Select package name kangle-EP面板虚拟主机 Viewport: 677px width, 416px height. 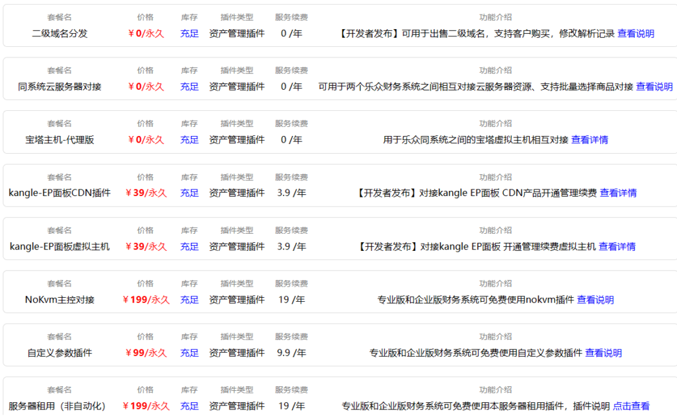click(60, 246)
